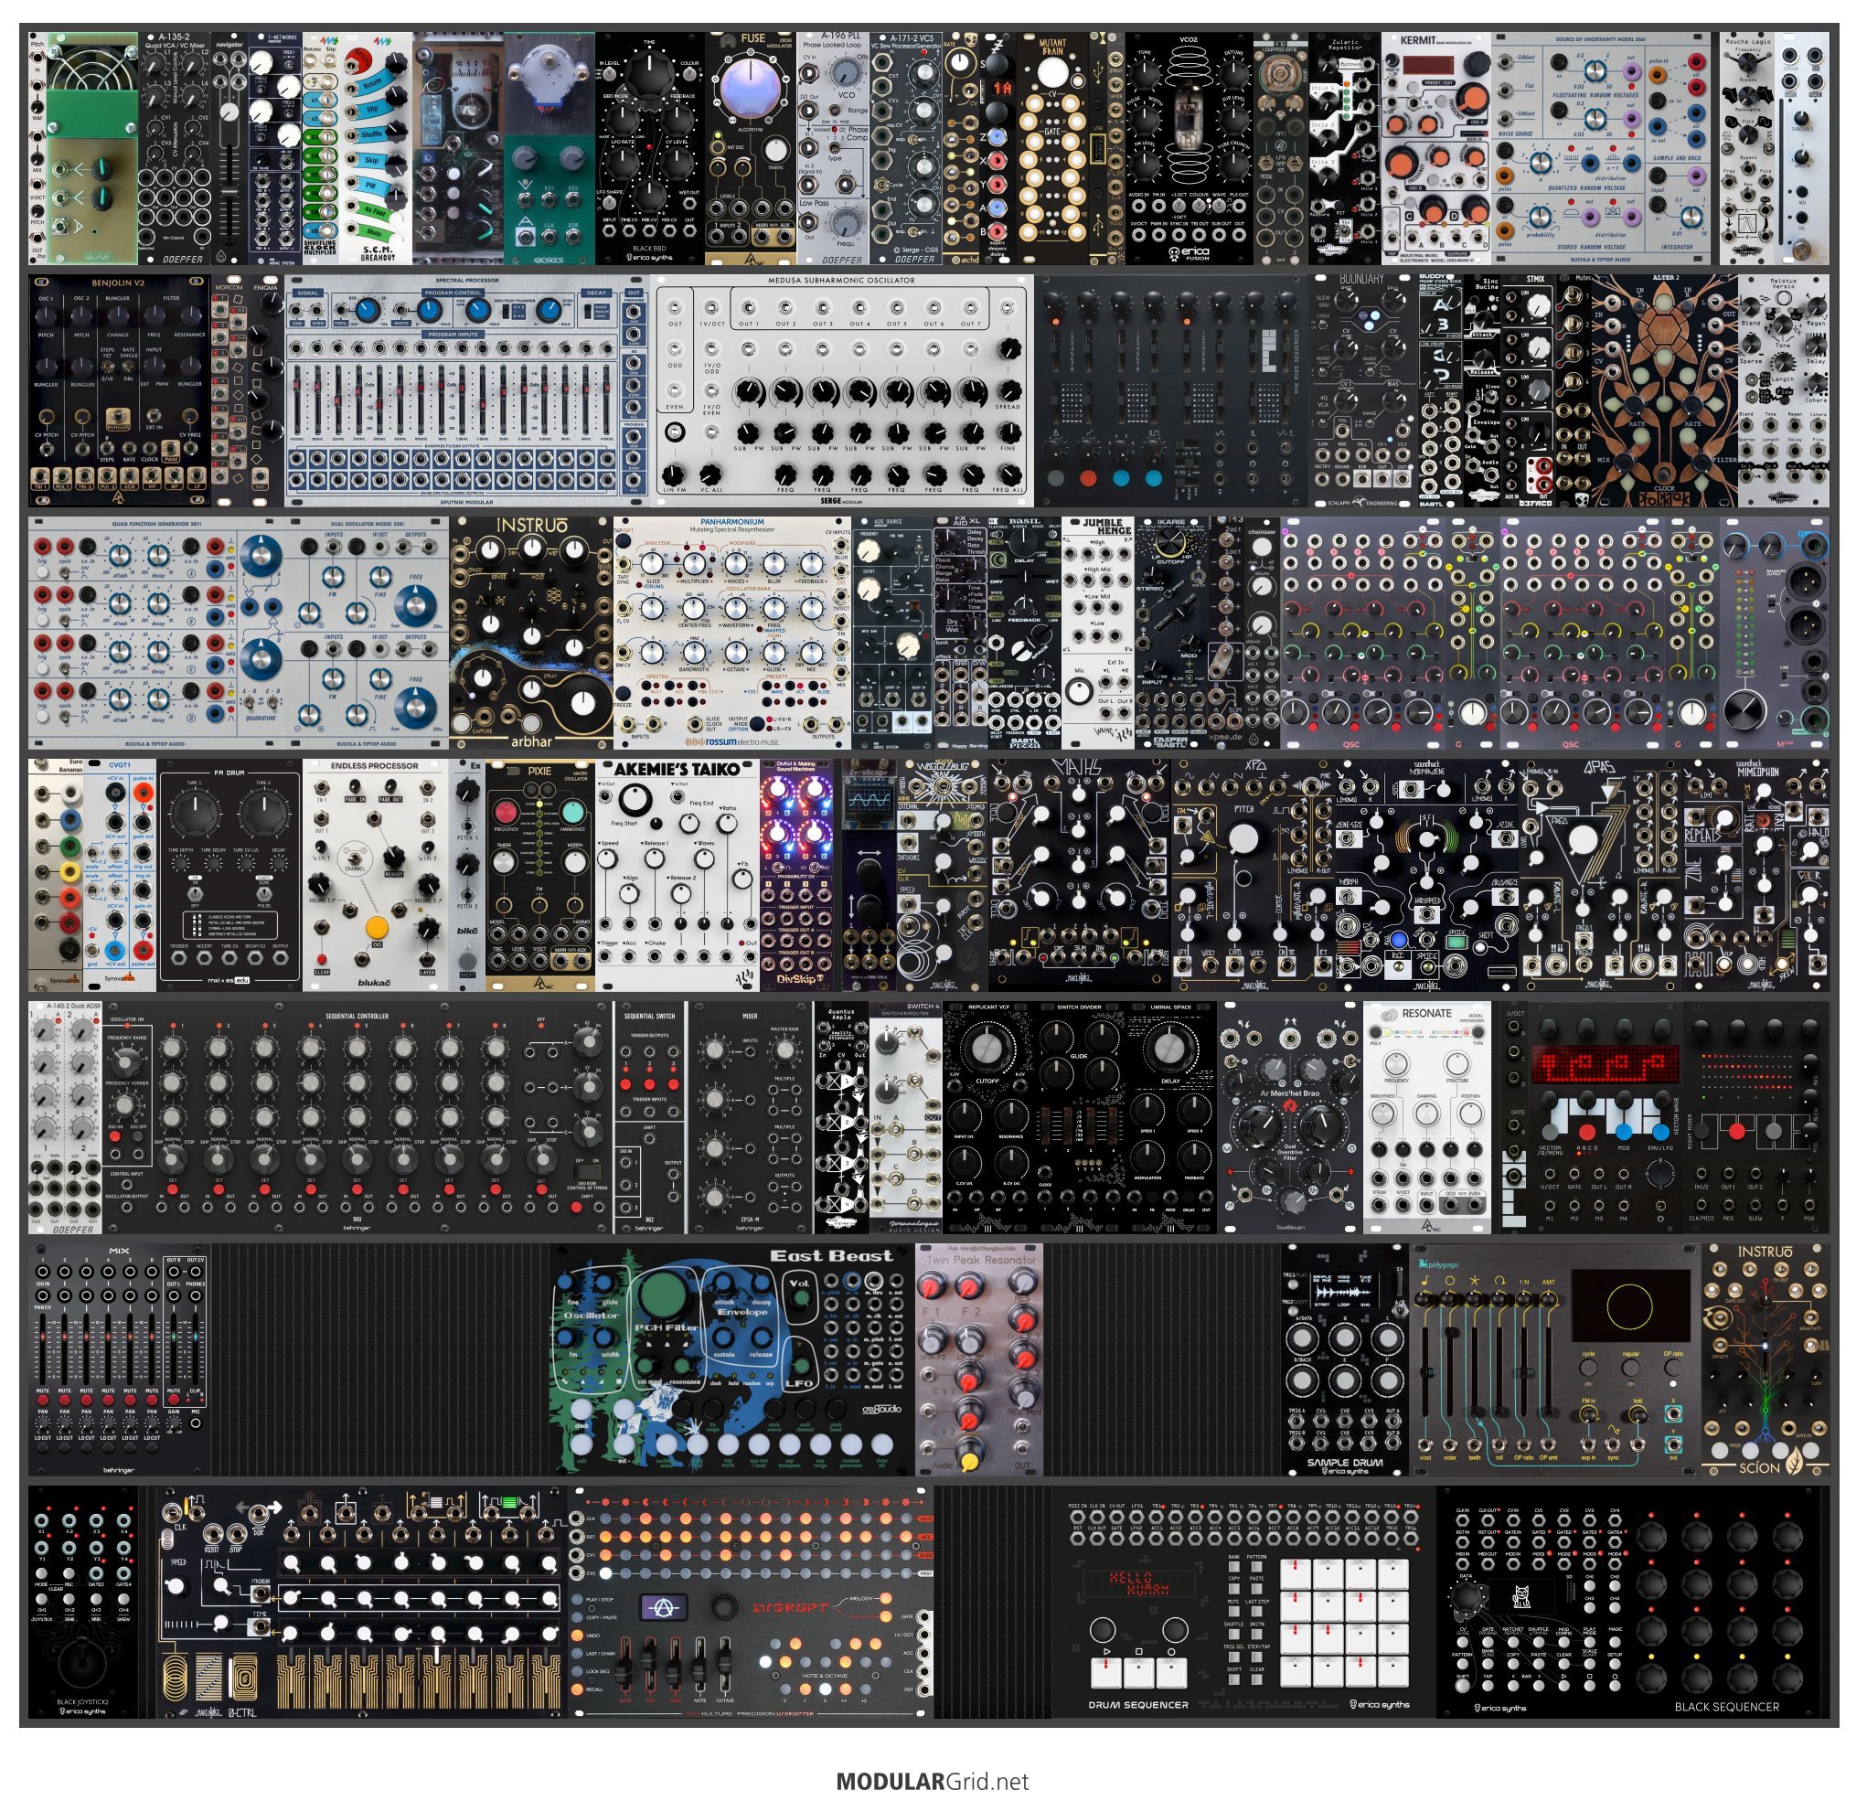Select the Euro Bananas module
The height and width of the screenshot is (1801, 1867).
[55, 875]
